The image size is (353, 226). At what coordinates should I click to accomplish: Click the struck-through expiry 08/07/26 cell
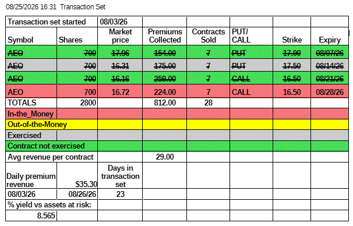coord(330,53)
